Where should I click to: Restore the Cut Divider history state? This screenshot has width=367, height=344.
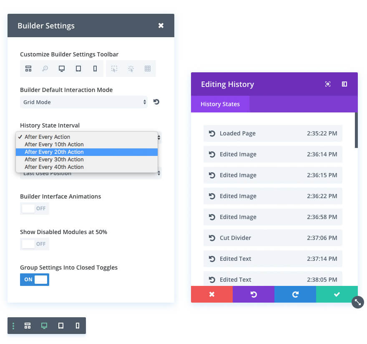click(x=273, y=238)
